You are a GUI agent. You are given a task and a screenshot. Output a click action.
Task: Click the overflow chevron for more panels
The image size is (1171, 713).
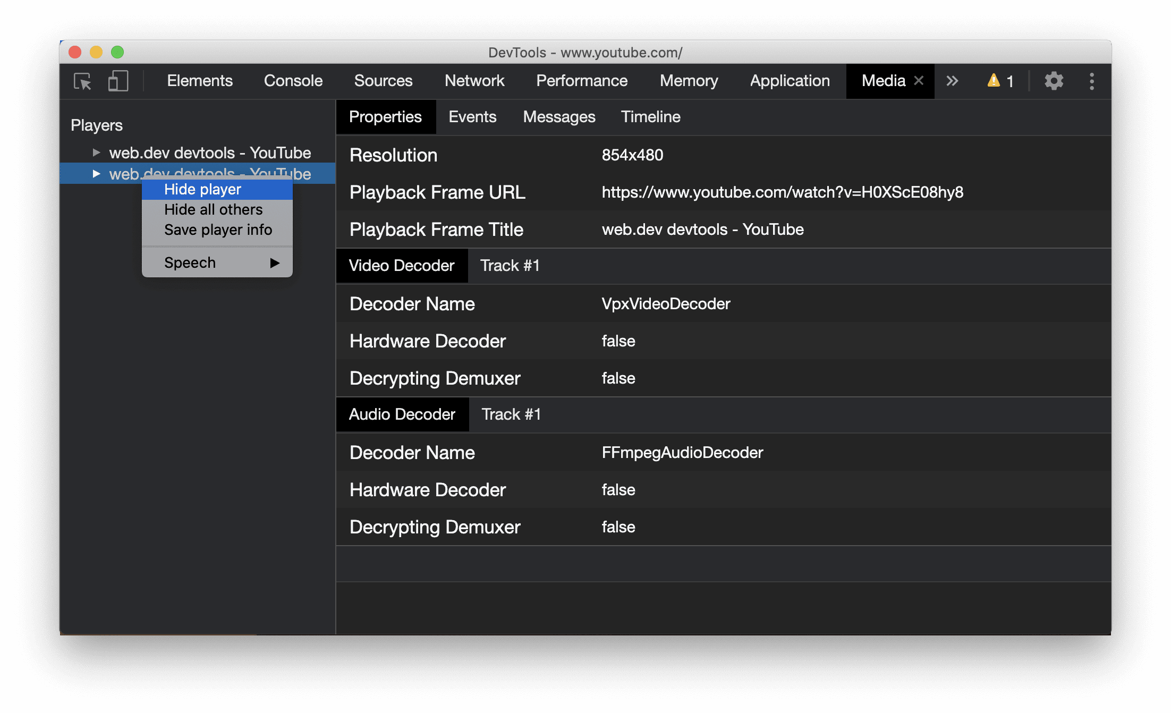click(952, 81)
